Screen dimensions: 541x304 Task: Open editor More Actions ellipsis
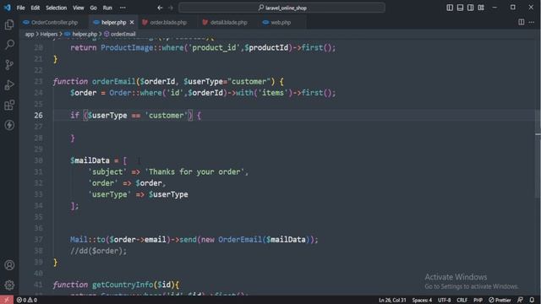coord(532,22)
